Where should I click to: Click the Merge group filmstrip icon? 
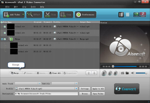11,39
